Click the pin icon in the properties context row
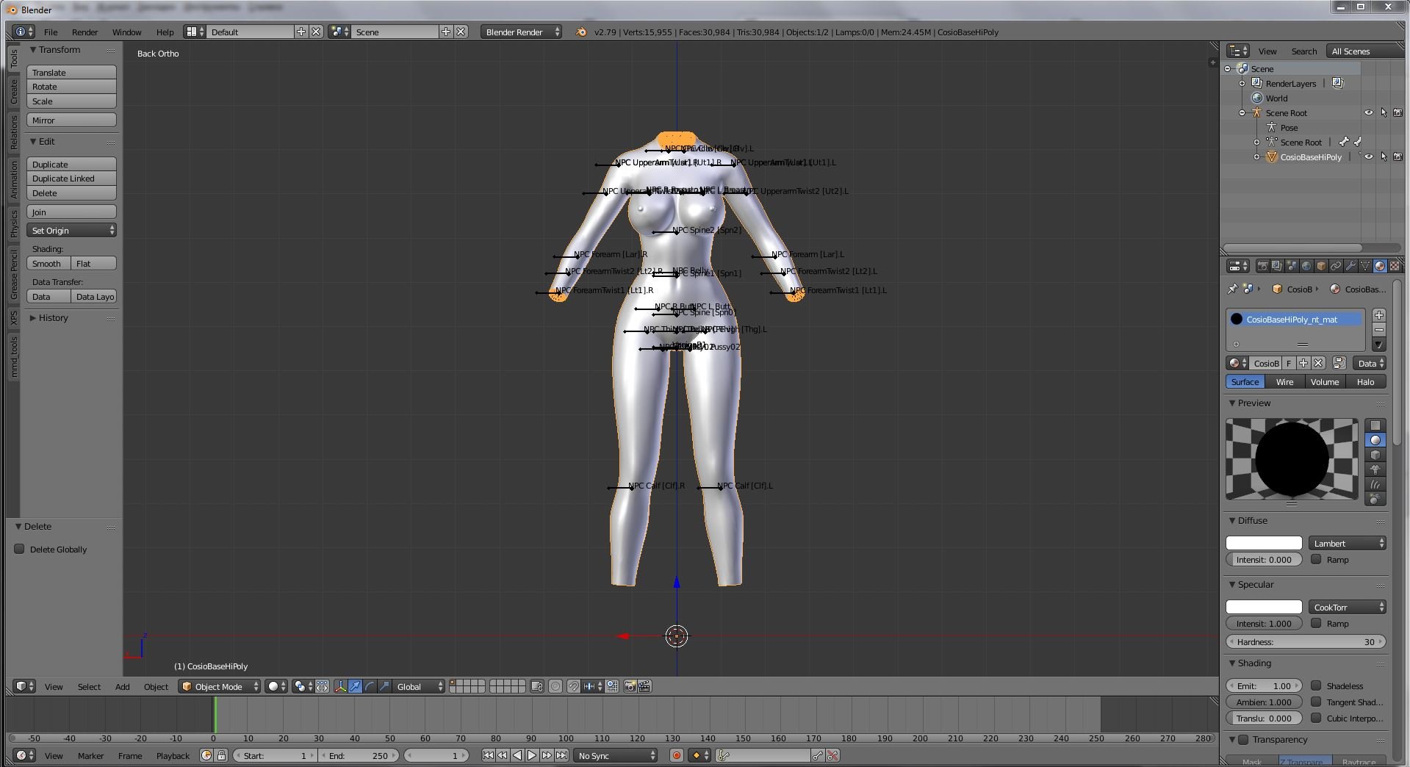Image resolution: width=1410 pixels, height=767 pixels. point(1232,289)
